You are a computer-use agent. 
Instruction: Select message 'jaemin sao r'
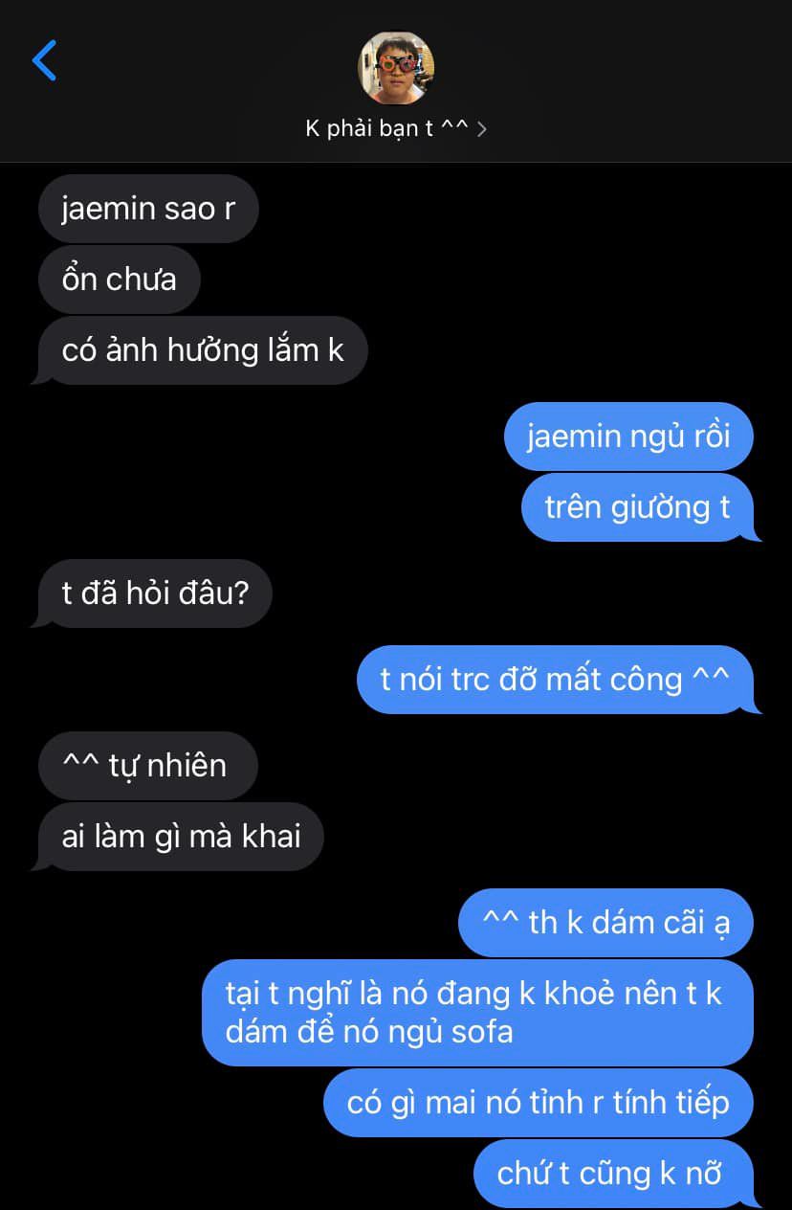click(x=148, y=209)
